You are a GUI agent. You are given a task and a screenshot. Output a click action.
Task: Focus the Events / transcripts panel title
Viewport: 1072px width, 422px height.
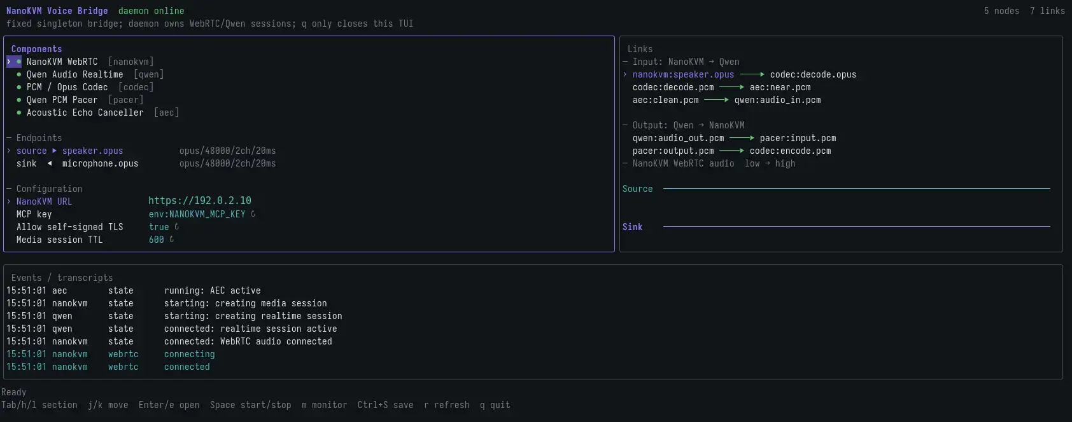coord(62,278)
